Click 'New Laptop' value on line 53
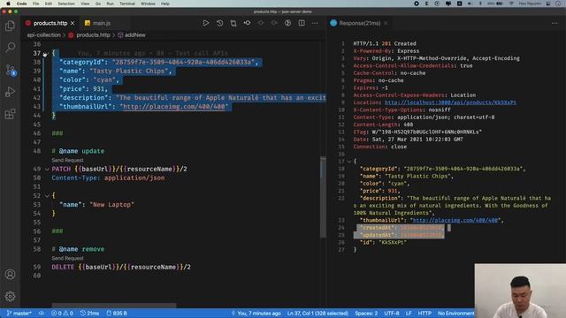This screenshot has height=318, width=566. click(x=112, y=205)
